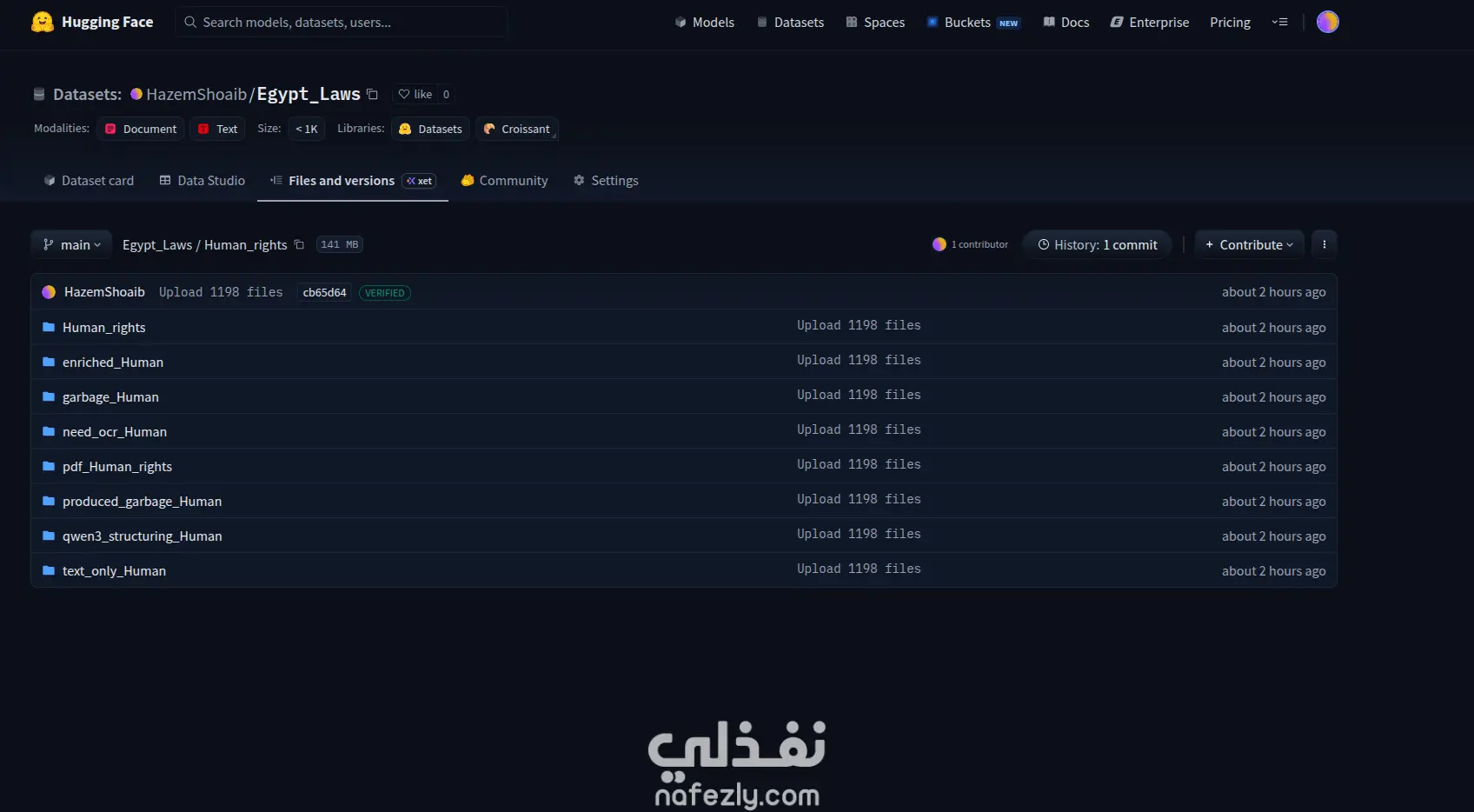Navigate to Egypt_Laws root in breadcrumb

pos(157,245)
